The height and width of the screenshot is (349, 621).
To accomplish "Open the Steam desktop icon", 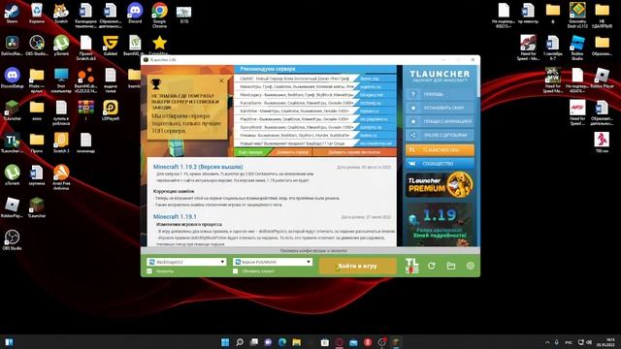I will click(12, 13).
